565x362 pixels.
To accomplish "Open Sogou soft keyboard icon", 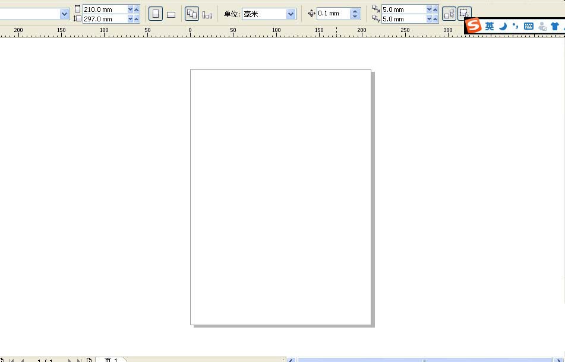I will click(529, 26).
